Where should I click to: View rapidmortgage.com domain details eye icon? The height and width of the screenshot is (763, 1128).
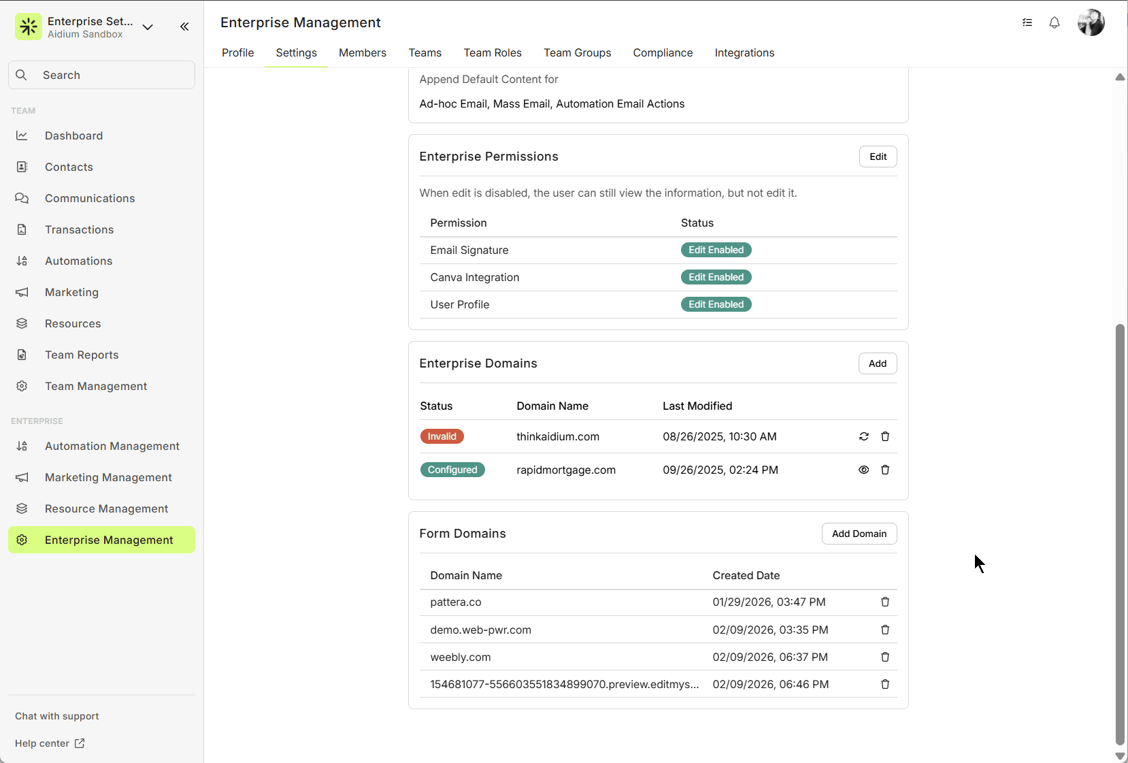(x=863, y=470)
